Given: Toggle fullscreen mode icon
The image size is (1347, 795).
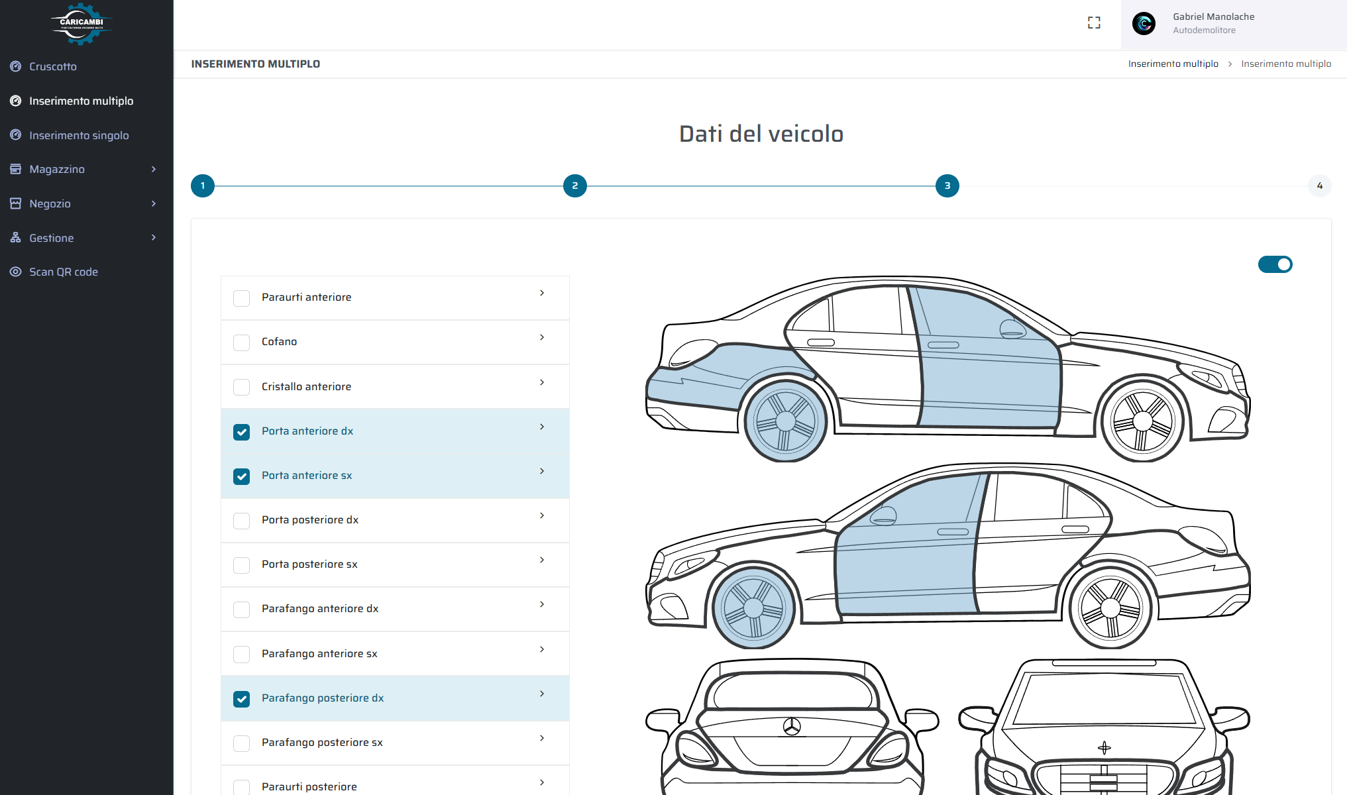Looking at the screenshot, I should coord(1094,23).
